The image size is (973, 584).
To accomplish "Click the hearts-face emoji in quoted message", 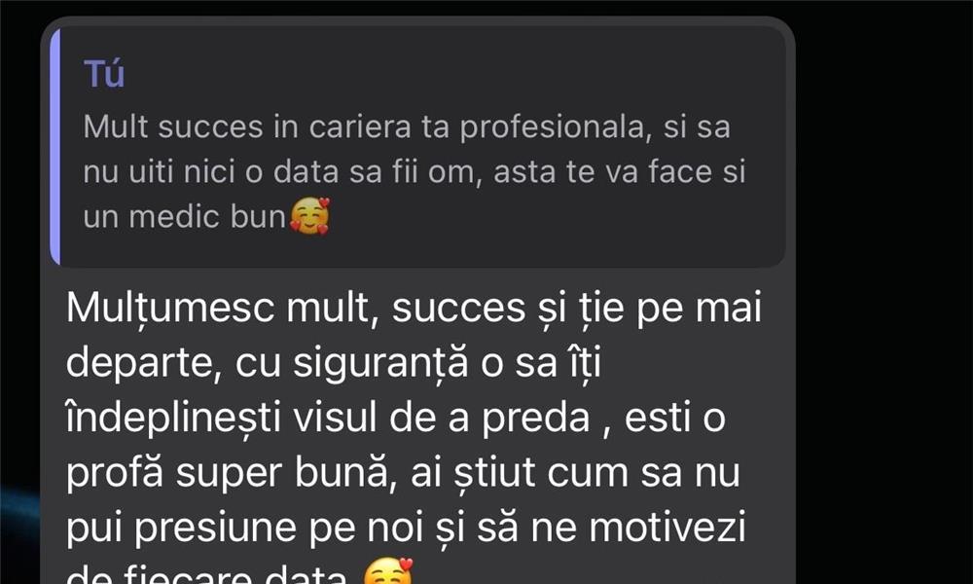I will 309,216.
